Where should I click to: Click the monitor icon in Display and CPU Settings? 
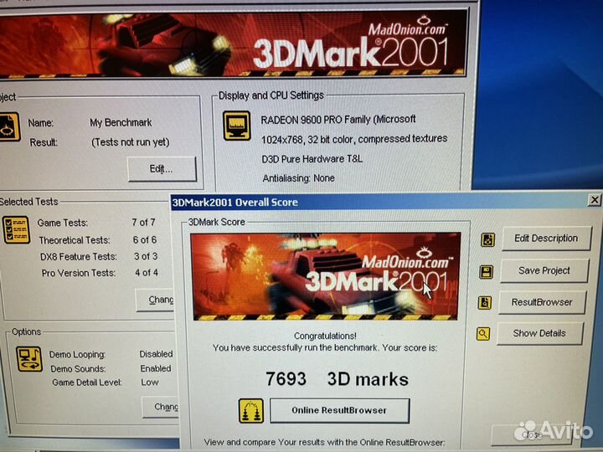(236, 126)
